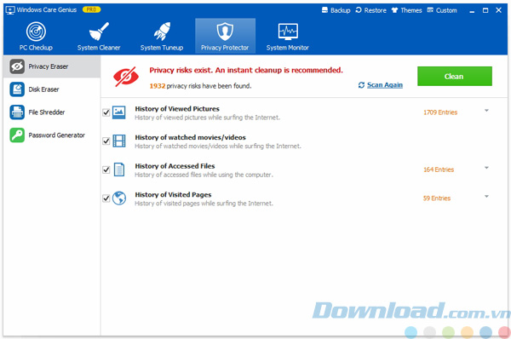The width and height of the screenshot is (511, 339).
Task: Click the Themes shirt icon
Action: [394, 10]
